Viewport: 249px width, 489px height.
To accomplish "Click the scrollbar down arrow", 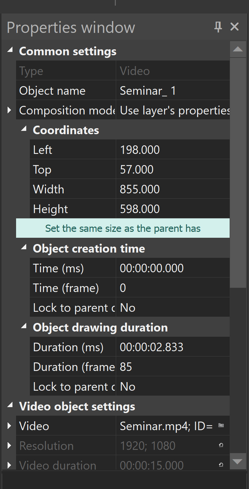I will tap(238, 461).
